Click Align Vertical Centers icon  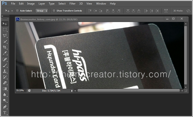point(95,11)
